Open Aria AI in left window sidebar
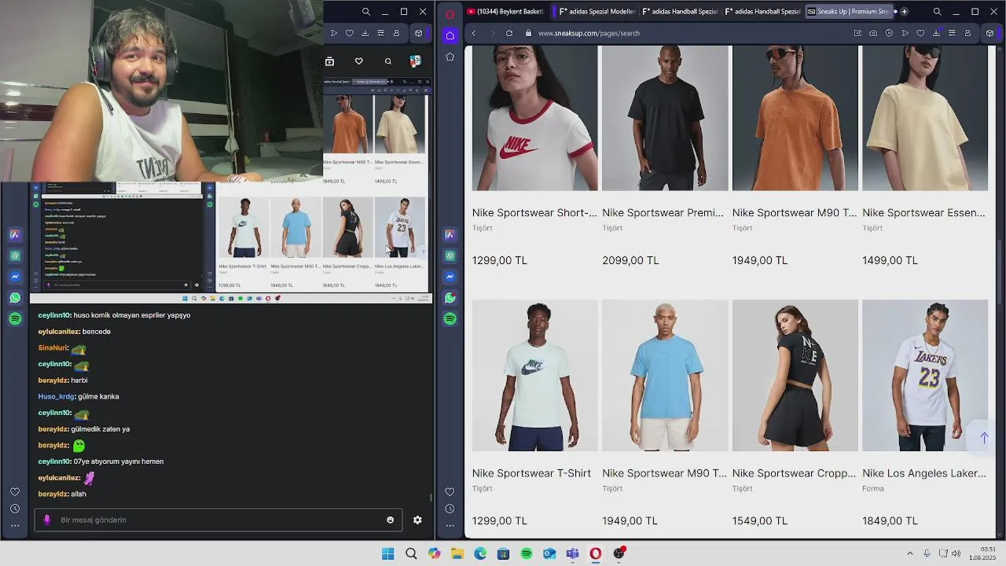Viewport: 1006px width, 566px height. pos(15,235)
